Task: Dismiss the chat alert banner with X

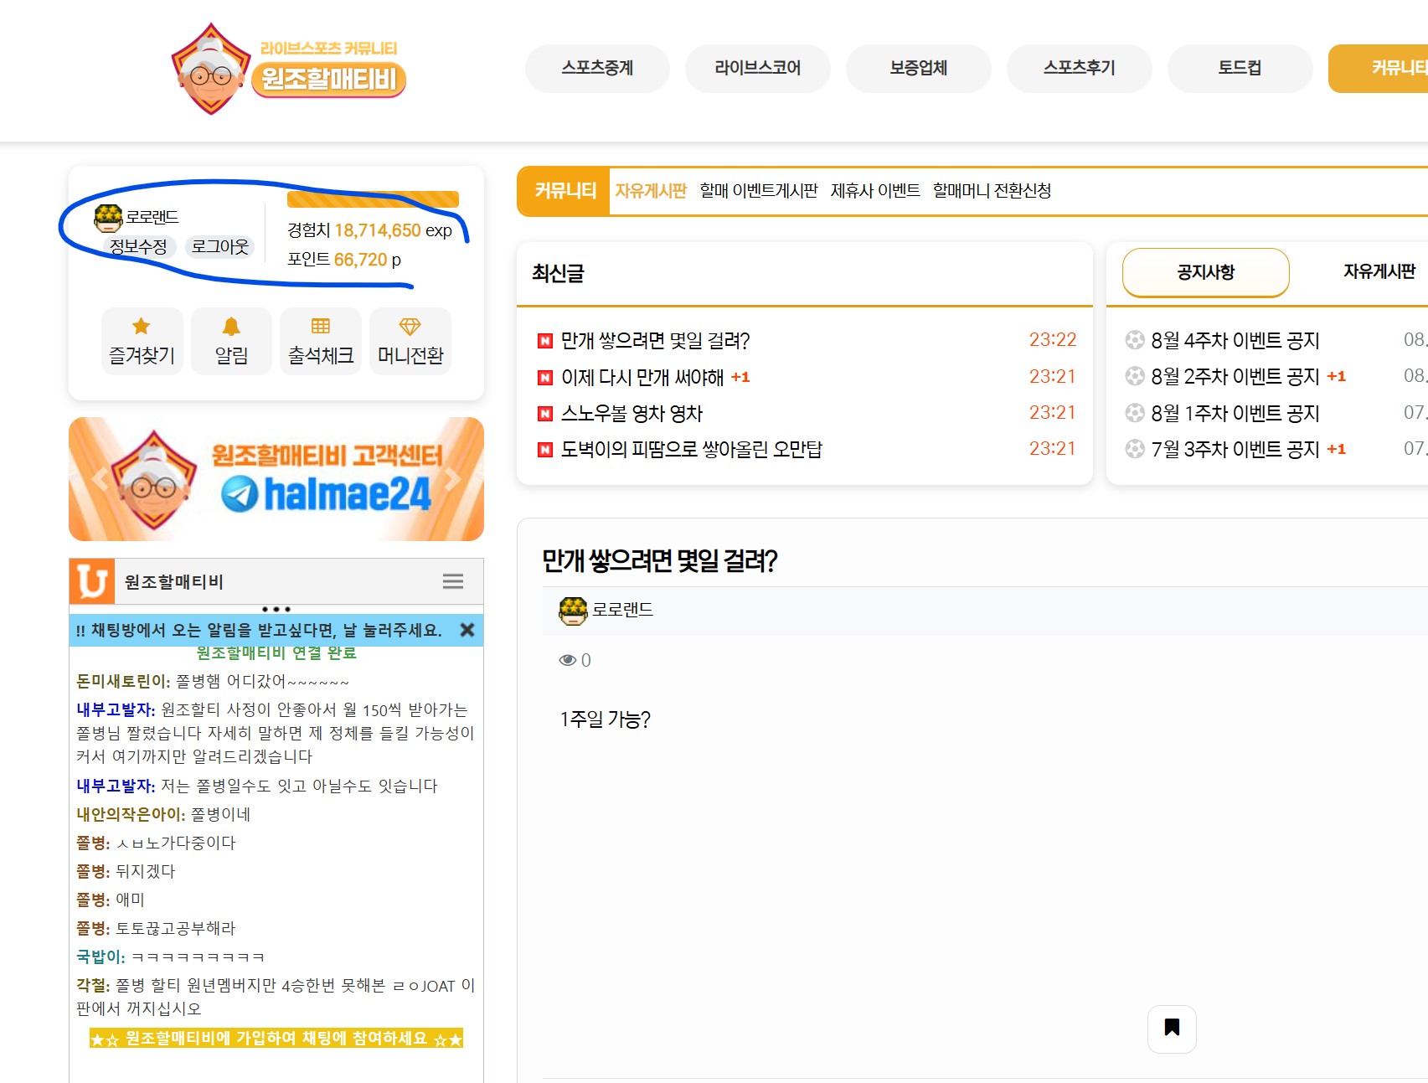Action: tap(467, 630)
